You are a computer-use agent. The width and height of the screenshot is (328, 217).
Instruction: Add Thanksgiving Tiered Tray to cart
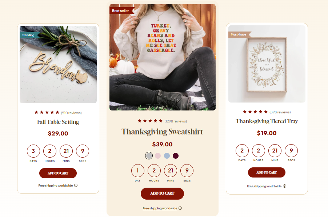[267, 172]
